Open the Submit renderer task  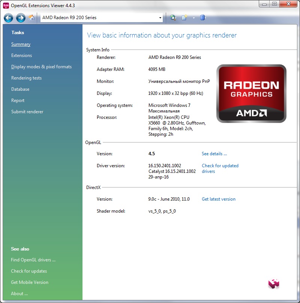coord(27,112)
